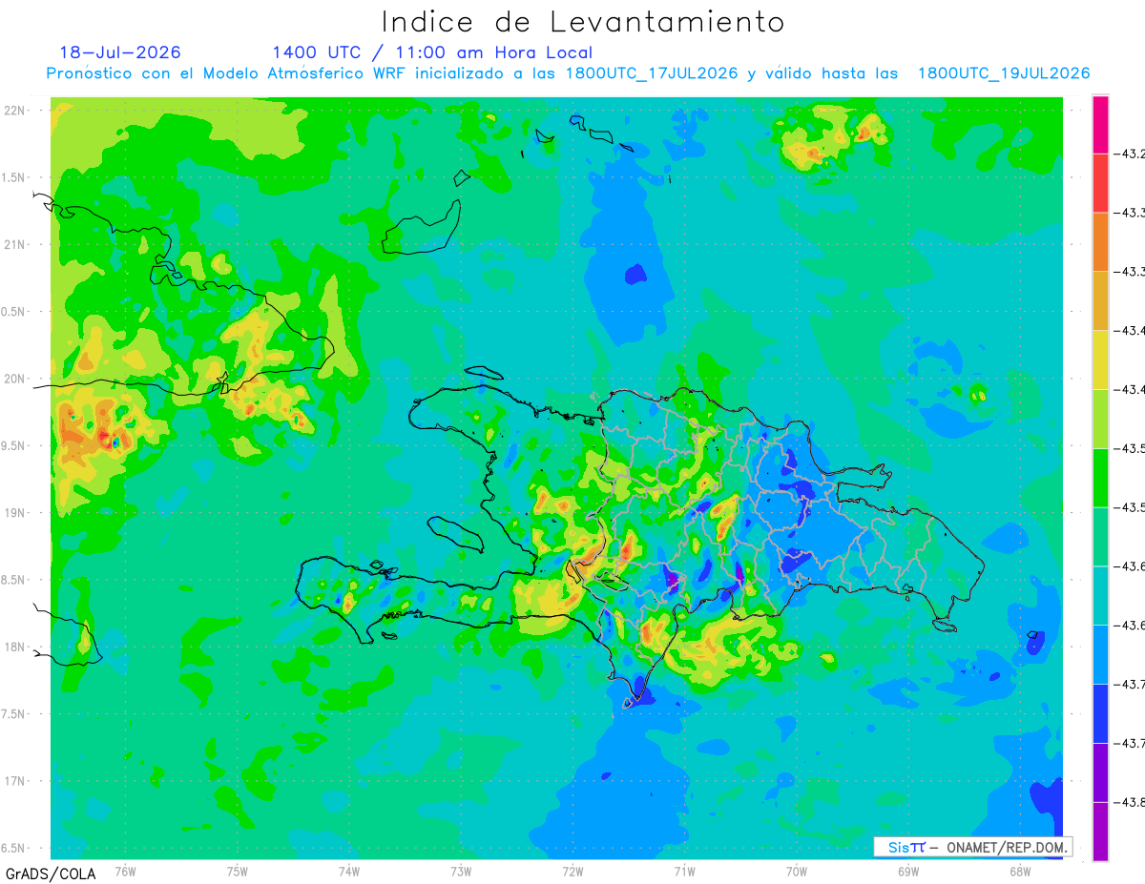Click the 17N latitude label
1145x884 pixels.
(16, 781)
